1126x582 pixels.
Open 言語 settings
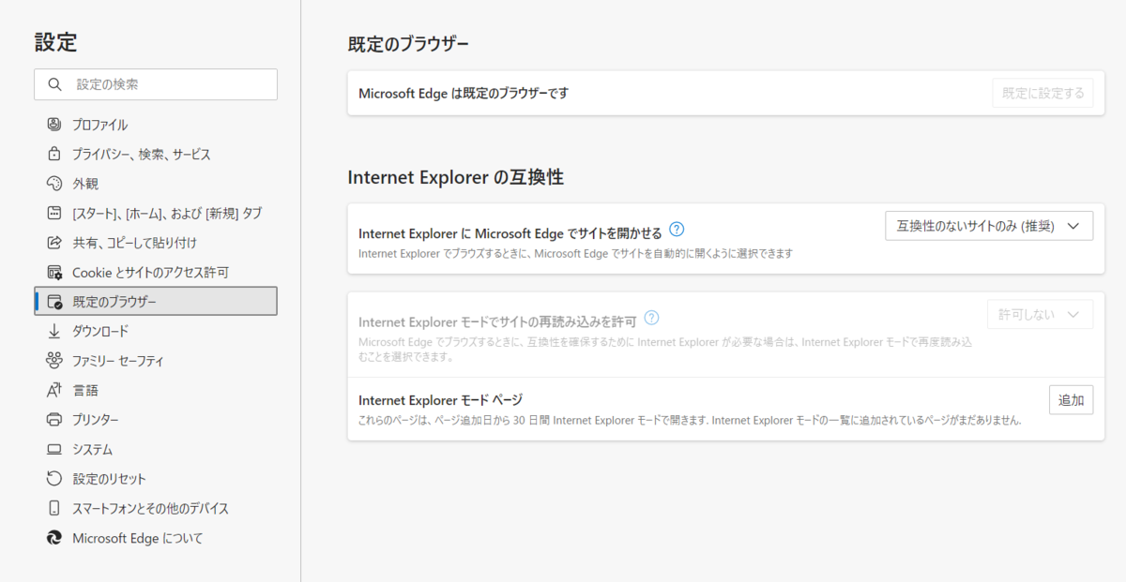156,390
